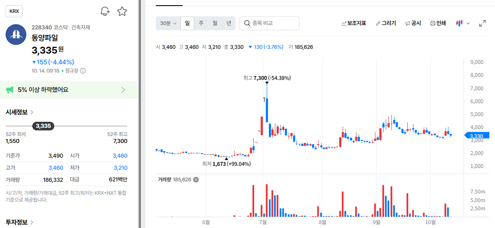This screenshot has height=228, width=495.
Task: Expand chart to fullscreen
Action: (482, 23)
